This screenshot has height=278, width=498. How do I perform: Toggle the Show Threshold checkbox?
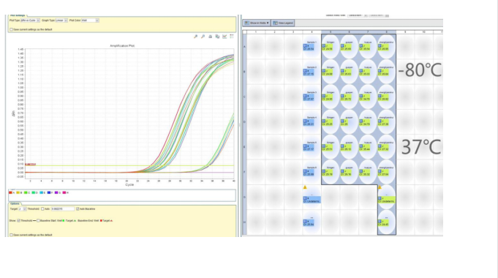point(19,220)
